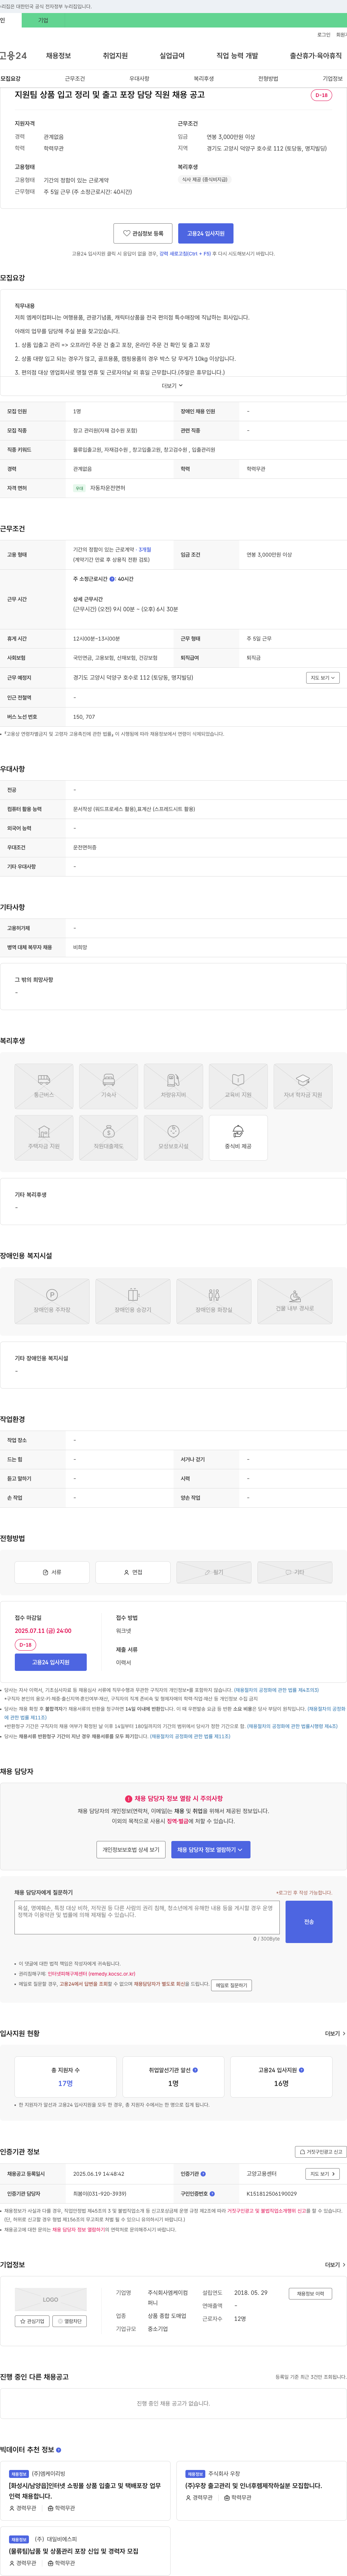Image resolution: width=347 pixels, height=2576 pixels.
Task: Click the 거짓구인광고 신고 button
Action: pyautogui.click(x=321, y=2152)
